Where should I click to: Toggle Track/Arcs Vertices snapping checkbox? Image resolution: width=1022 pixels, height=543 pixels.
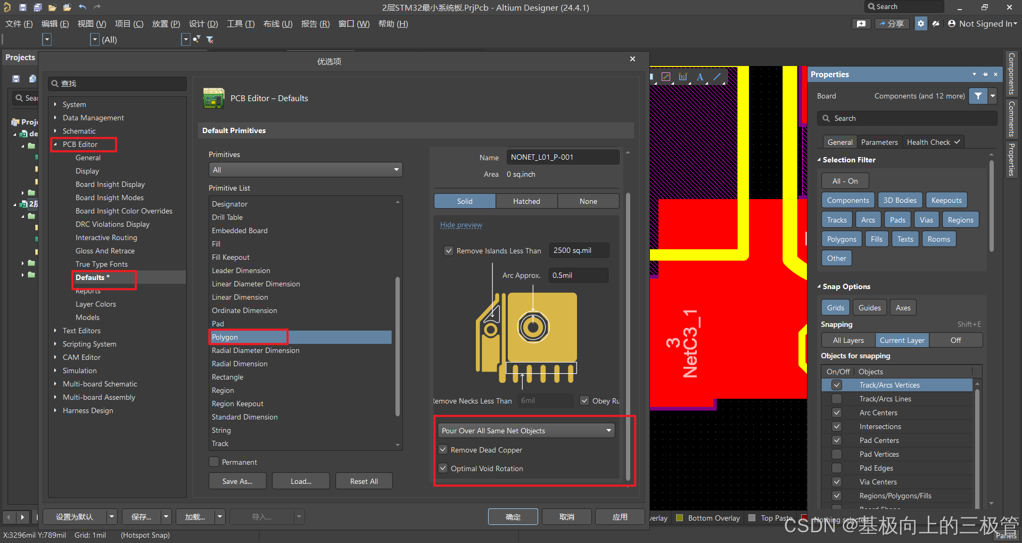(x=837, y=385)
